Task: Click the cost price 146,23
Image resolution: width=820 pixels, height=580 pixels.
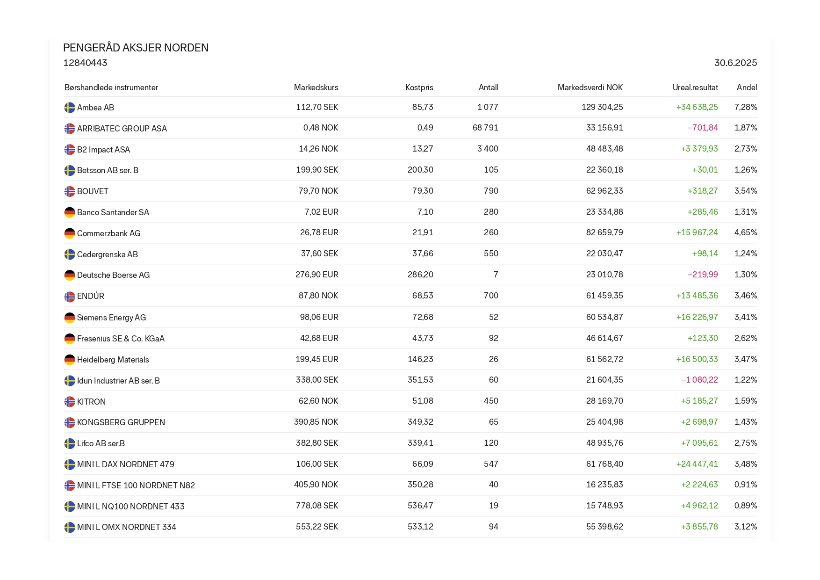Action: point(420,359)
